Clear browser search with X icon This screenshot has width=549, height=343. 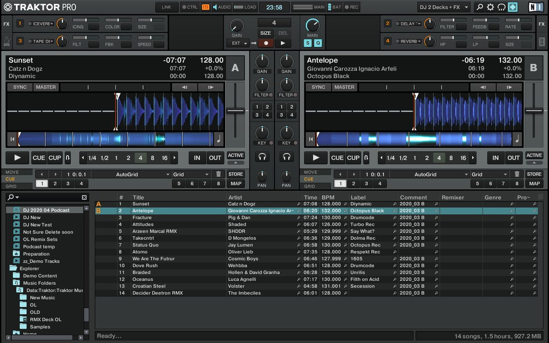(x=84, y=198)
